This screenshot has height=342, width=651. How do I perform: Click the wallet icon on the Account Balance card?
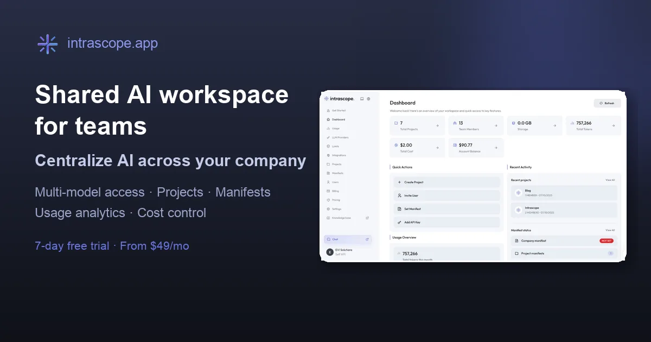coord(455,145)
